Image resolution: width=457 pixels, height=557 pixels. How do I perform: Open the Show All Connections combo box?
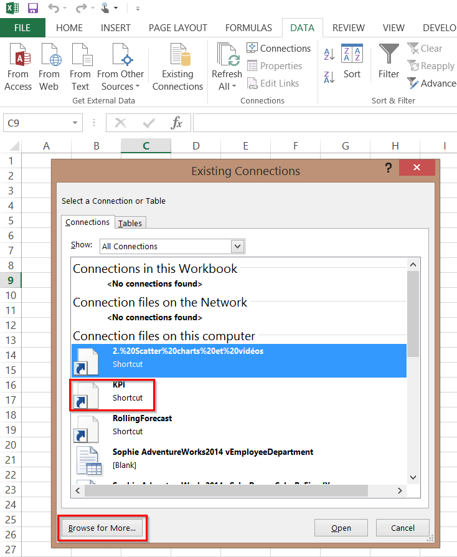[x=237, y=246]
